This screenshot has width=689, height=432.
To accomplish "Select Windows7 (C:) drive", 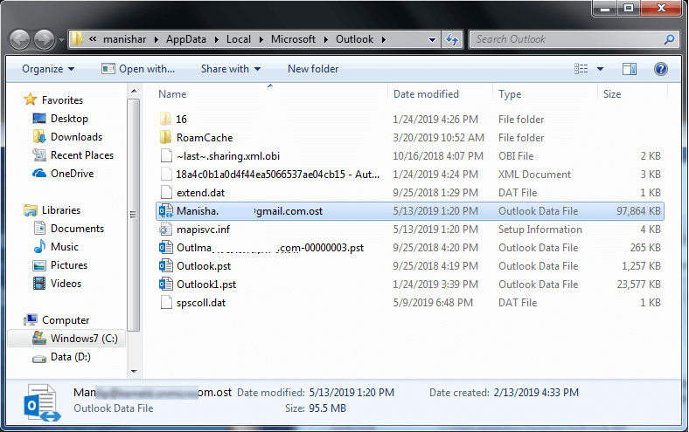I will tap(83, 339).
